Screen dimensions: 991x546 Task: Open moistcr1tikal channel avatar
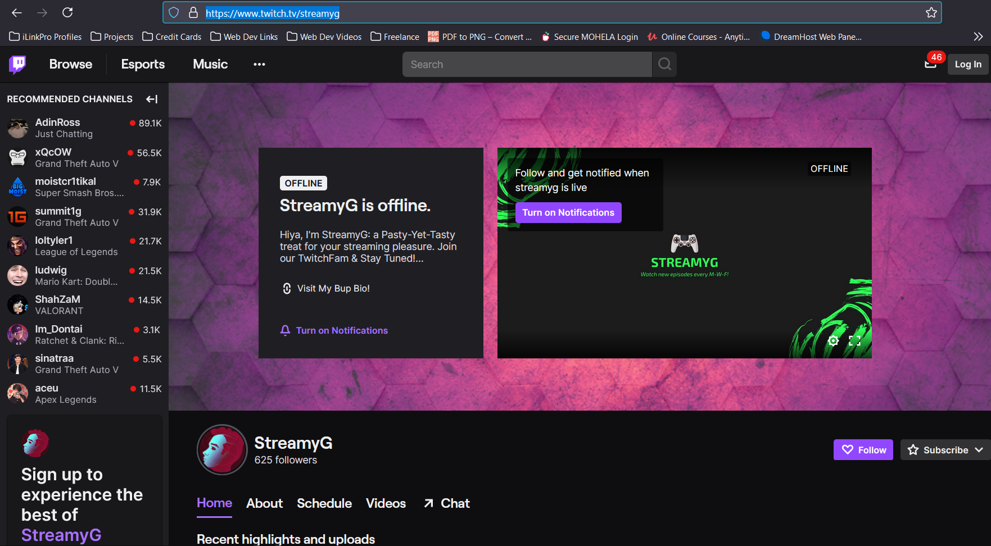pos(18,187)
